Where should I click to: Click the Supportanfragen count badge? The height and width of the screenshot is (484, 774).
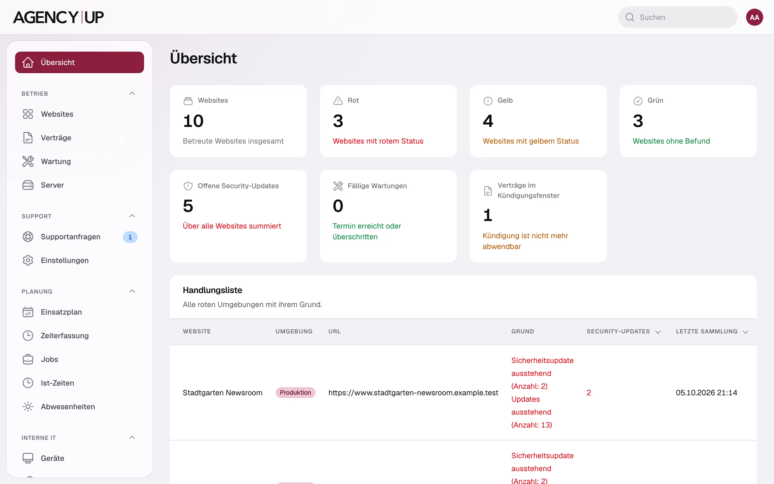click(130, 237)
